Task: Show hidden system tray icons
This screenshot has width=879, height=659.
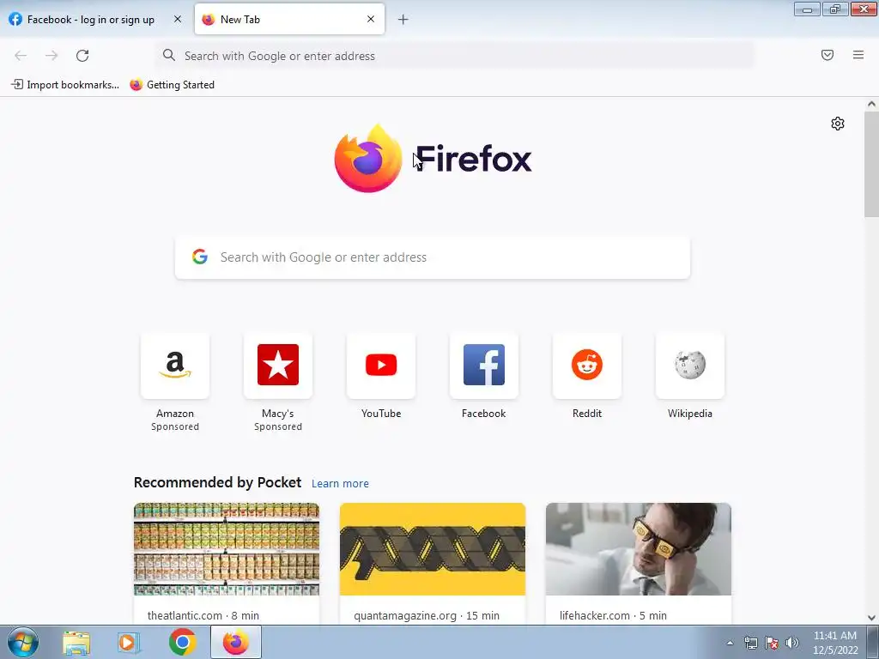Action: [730, 643]
